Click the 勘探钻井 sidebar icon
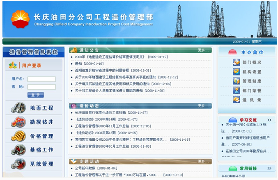Screen dimensions: 278x180 (x=18, y=122)
